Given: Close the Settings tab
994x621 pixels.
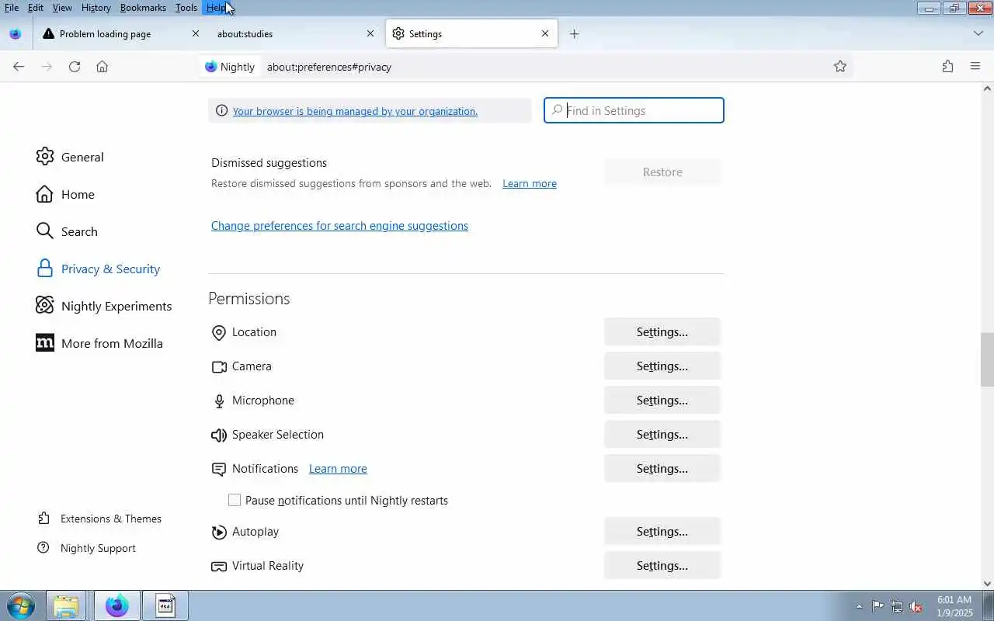Looking at the screenshot, I should point(545,34).
